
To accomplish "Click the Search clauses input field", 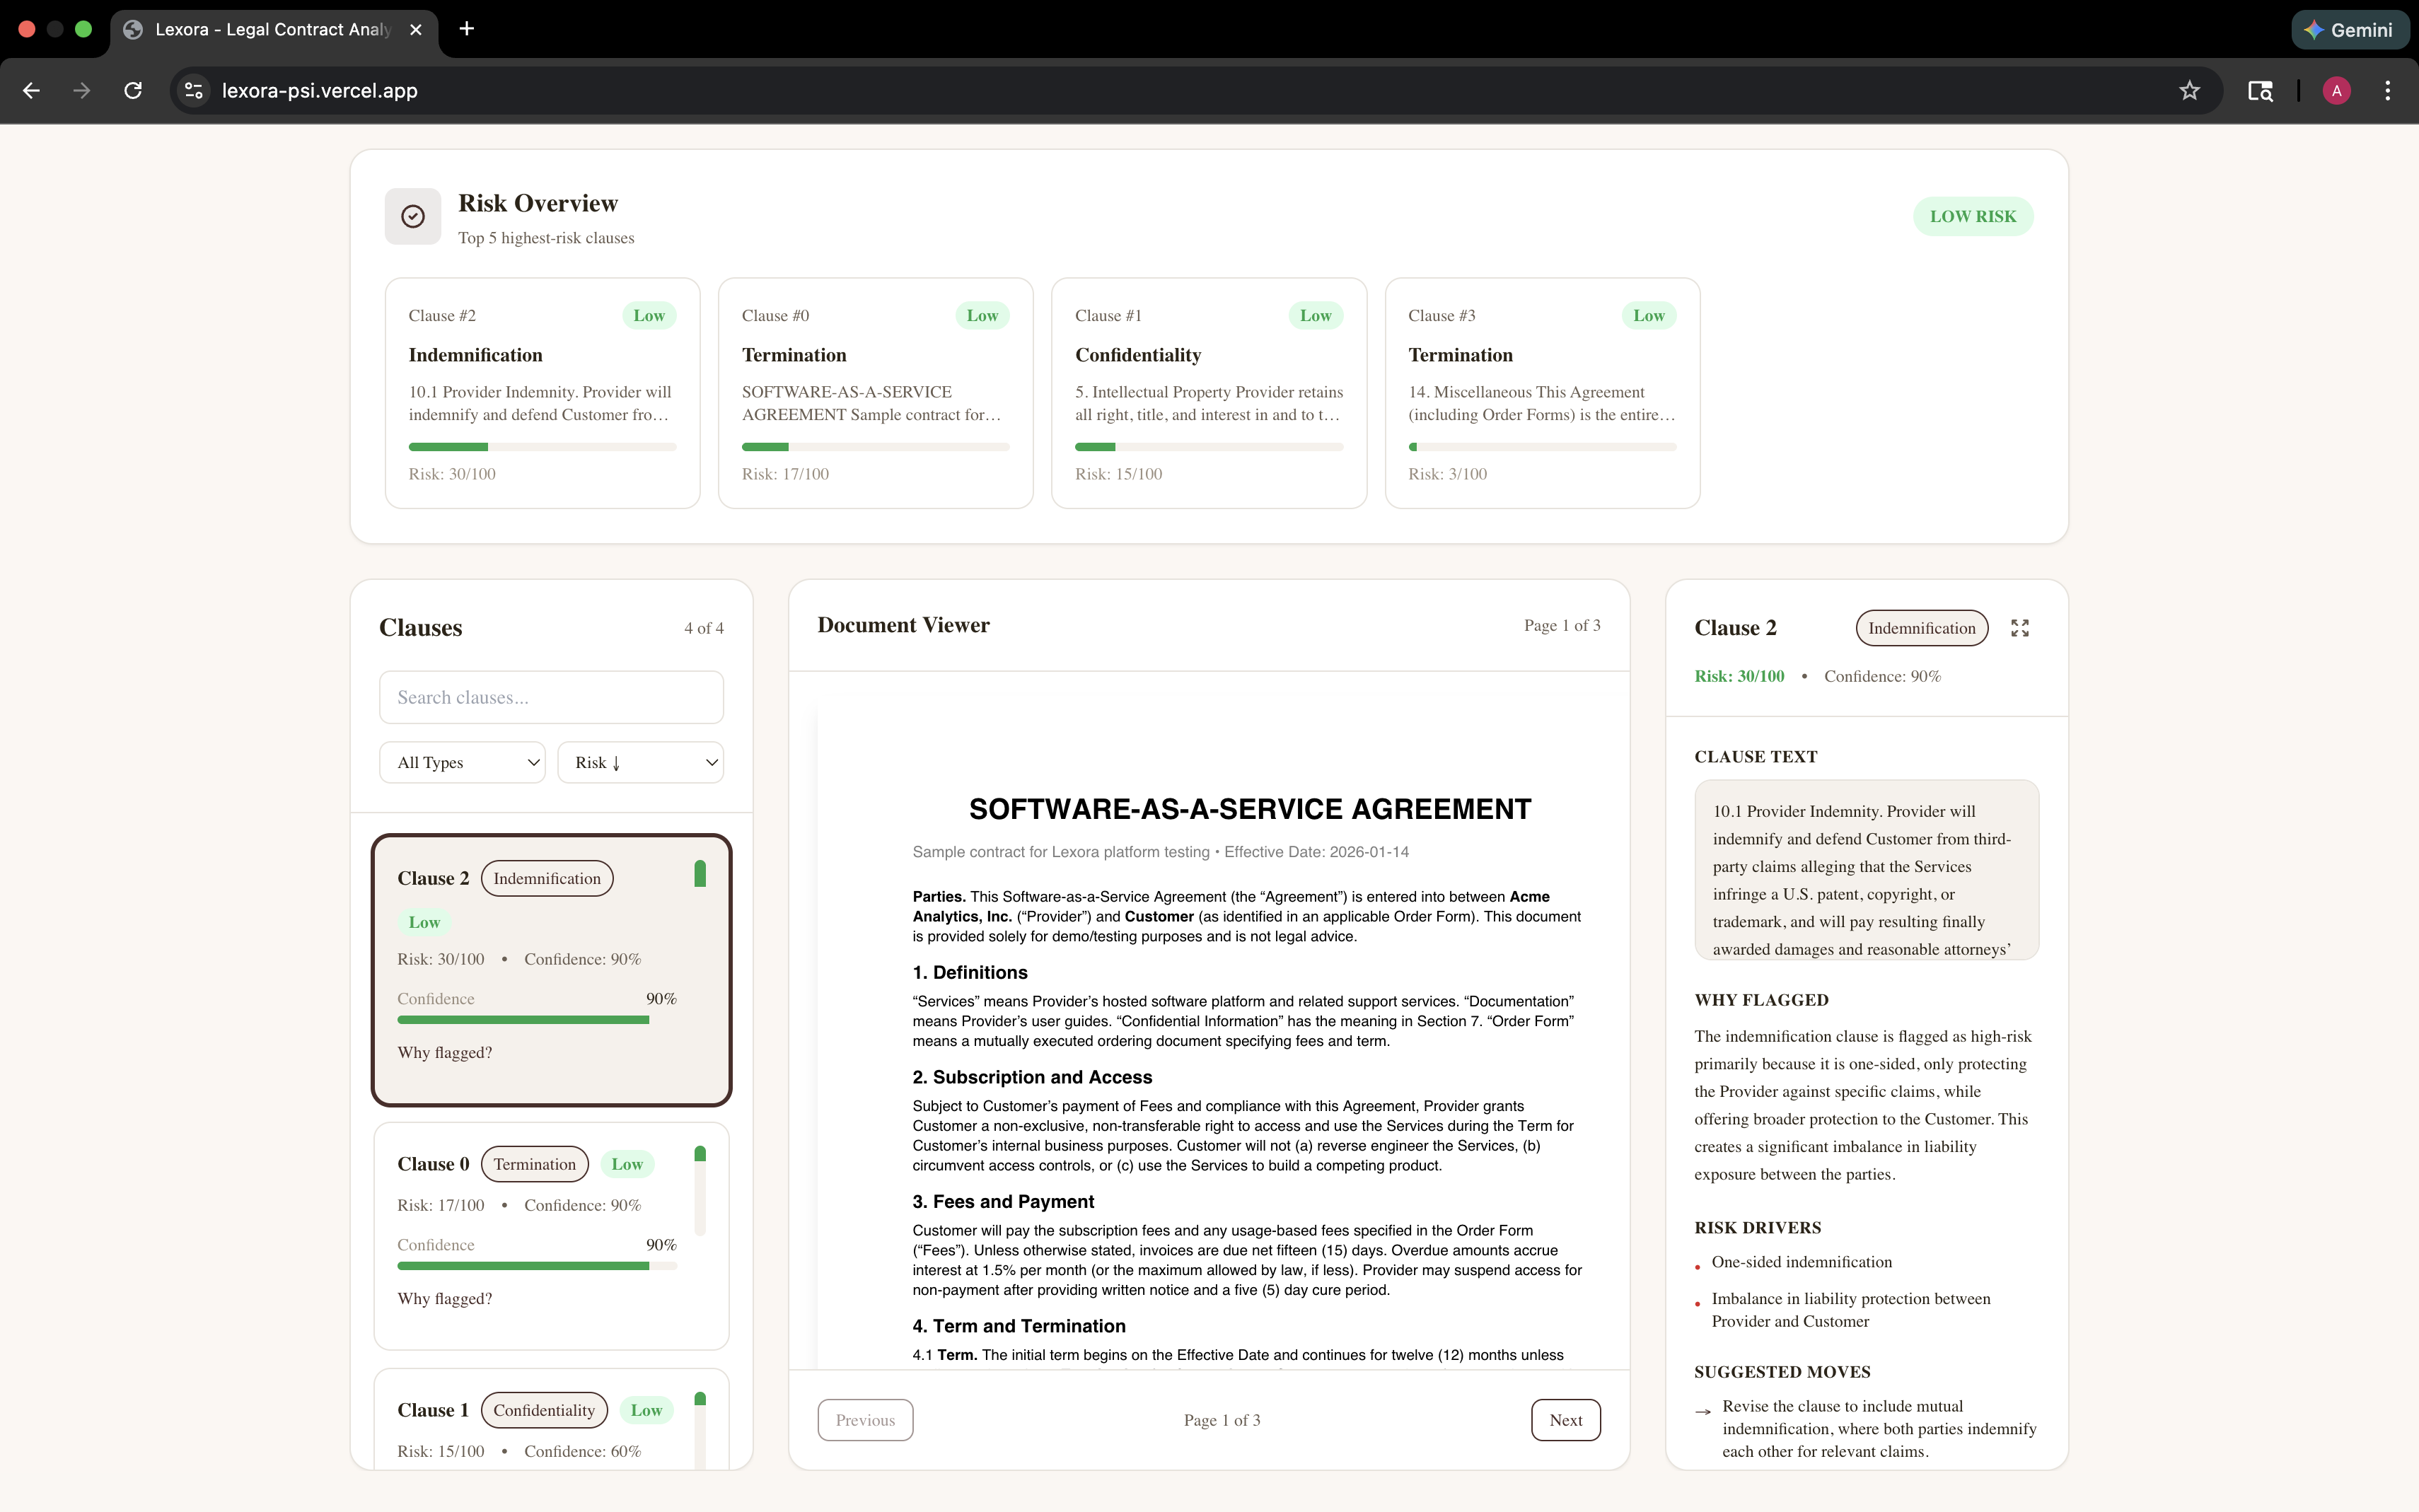I will (551, 697).
